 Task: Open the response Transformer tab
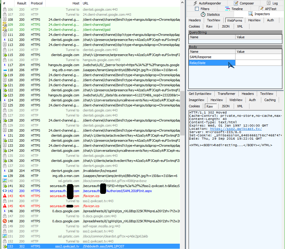[226, 94]
